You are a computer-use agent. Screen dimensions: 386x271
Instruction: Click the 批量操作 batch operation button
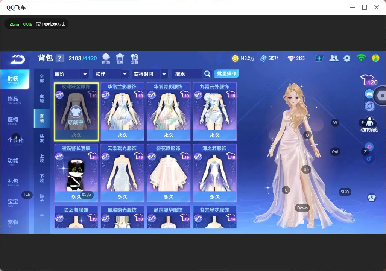226,74
